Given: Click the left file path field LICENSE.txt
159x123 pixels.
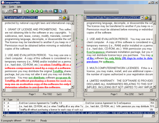Looking at the screenshot, I should [x=31, y=18].
